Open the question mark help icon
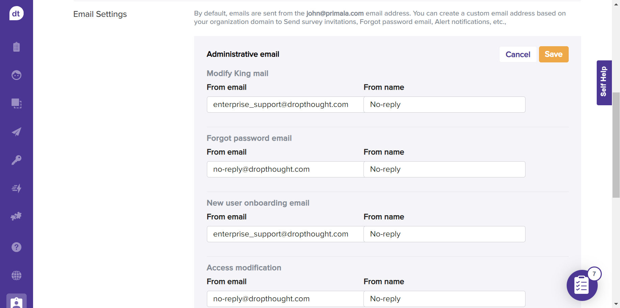620x308 pixels. 16,247
